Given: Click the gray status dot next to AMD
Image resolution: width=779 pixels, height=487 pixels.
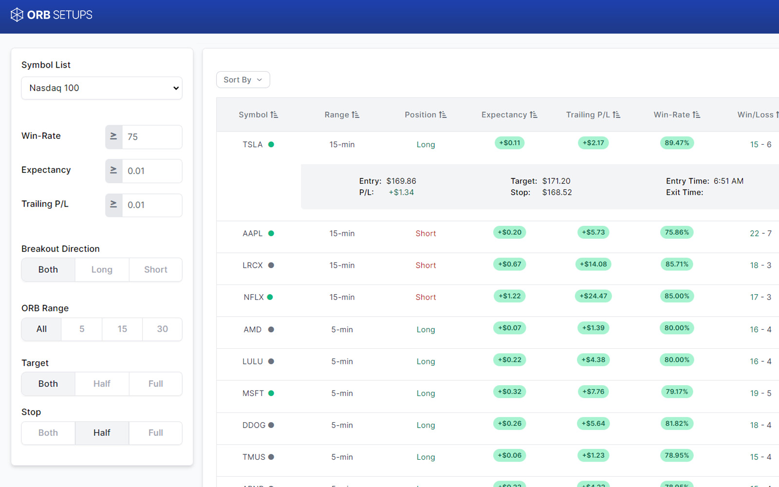Looking at the screenshot, I should click(x=271, y=330).
